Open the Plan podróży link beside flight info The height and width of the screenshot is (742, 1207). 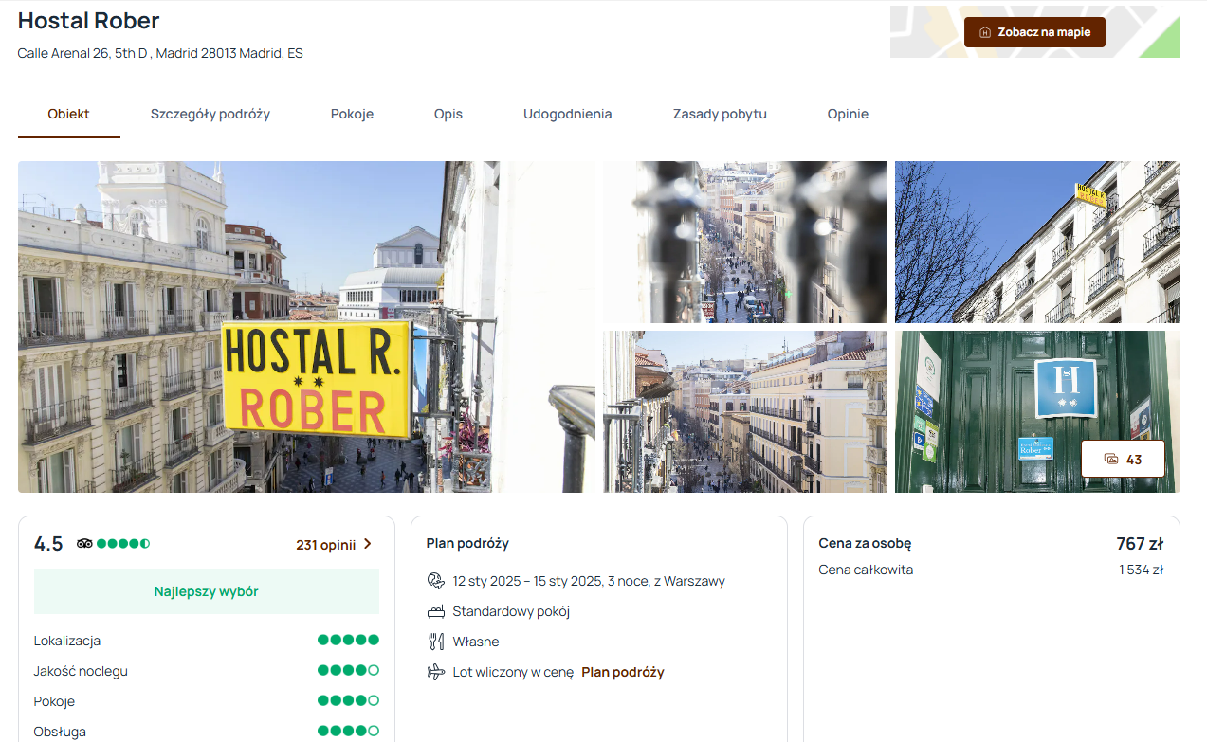click(x=623, y=672)
